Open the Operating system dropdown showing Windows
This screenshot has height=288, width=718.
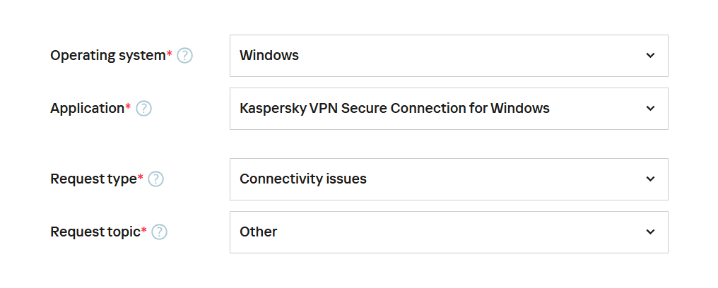[x=448, y=56]
